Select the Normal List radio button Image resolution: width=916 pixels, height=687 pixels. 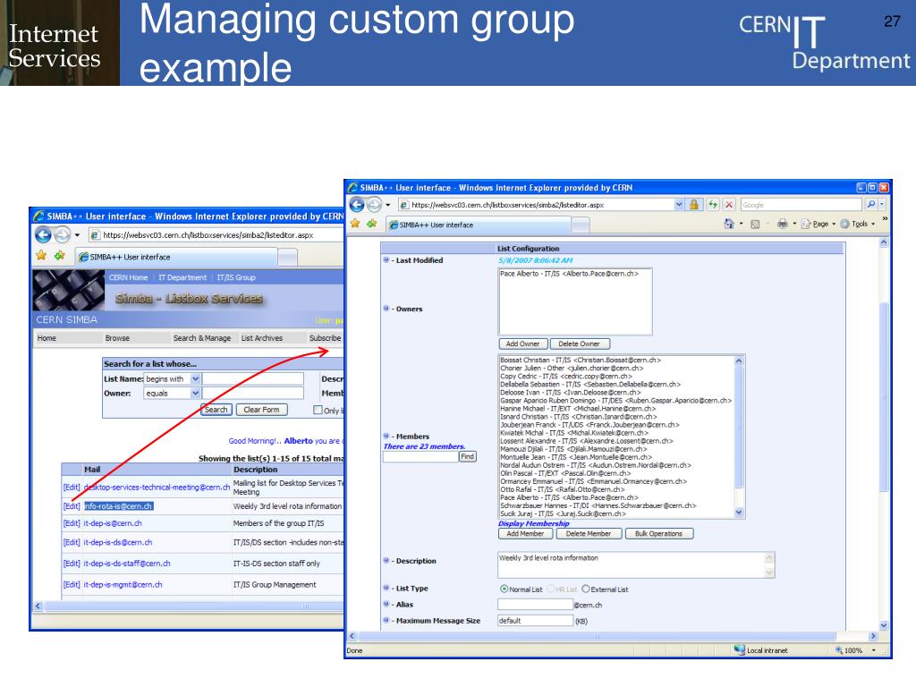[x=504, y=589]
